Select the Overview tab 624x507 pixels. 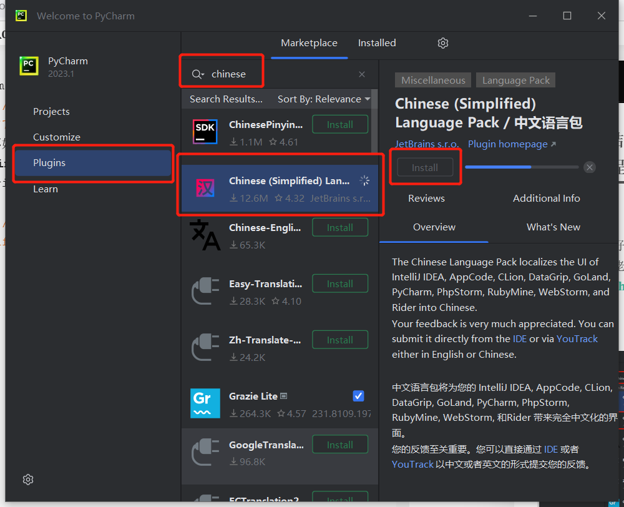[x=434, y=227]
